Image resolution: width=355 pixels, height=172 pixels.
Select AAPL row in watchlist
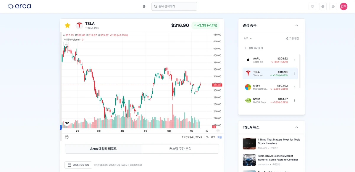270,60
